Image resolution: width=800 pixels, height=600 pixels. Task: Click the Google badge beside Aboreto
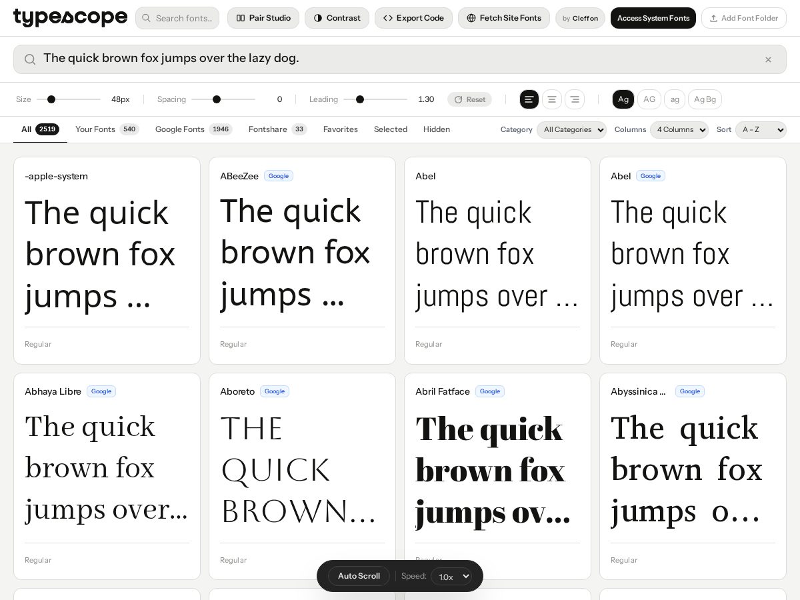[x=275, y=391]
